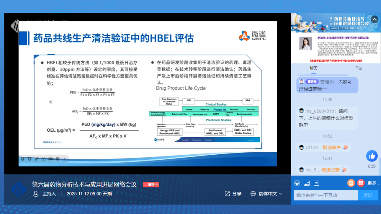Click the chat message input field
Screen dimensions: 381x214
325,195
